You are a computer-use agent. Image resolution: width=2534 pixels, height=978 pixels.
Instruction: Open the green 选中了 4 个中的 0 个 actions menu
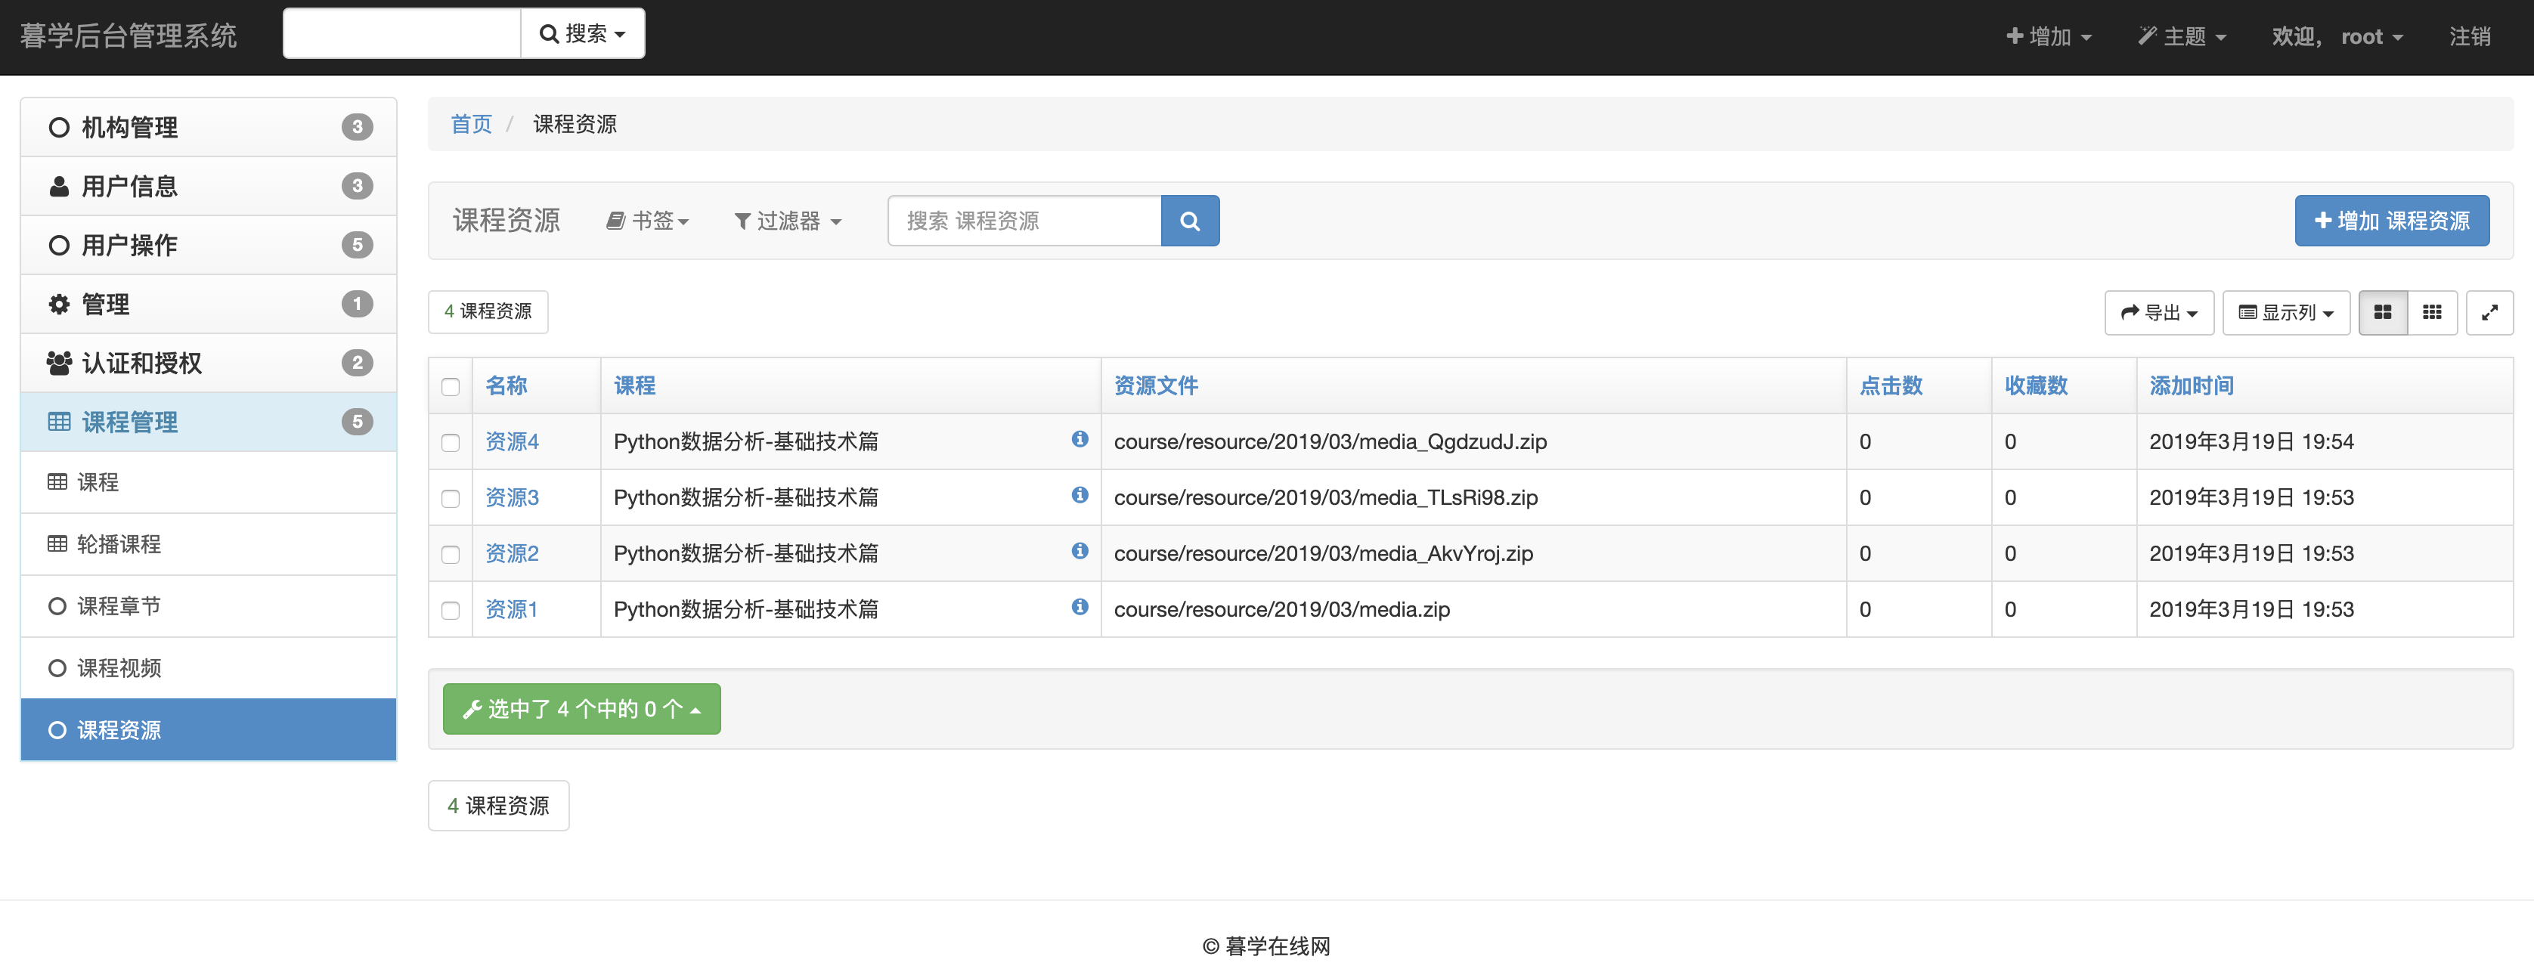(x=581, y=708)
